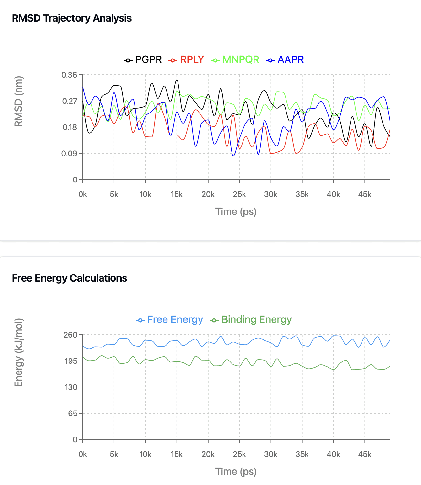
Task: Click the 5k tick on energy chart x-axis
Action: 114,454
